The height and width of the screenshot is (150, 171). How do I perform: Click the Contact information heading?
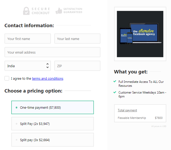tap(29, 25)
